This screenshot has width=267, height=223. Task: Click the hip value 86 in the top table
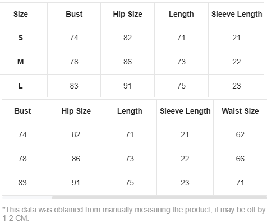(x=127, y=62)
